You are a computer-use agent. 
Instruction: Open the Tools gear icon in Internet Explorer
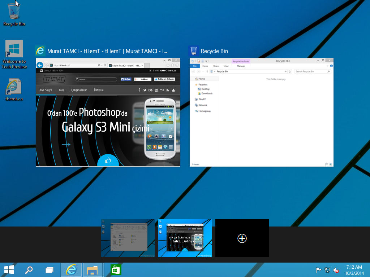point(176,65)
